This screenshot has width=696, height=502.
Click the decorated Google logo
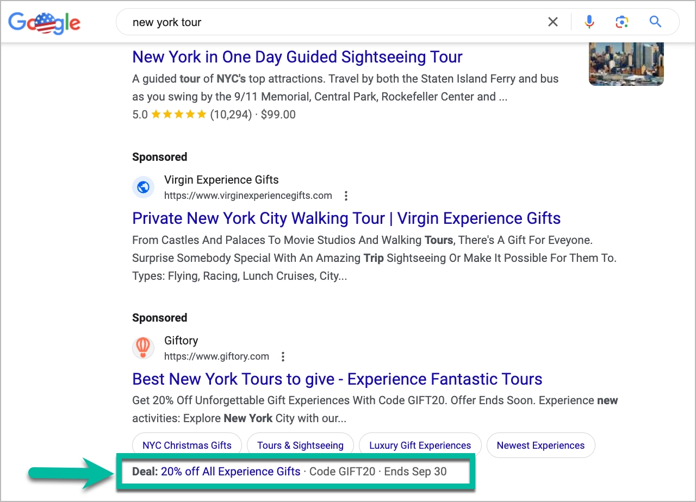pyautogui.click(x=45, y=23)
